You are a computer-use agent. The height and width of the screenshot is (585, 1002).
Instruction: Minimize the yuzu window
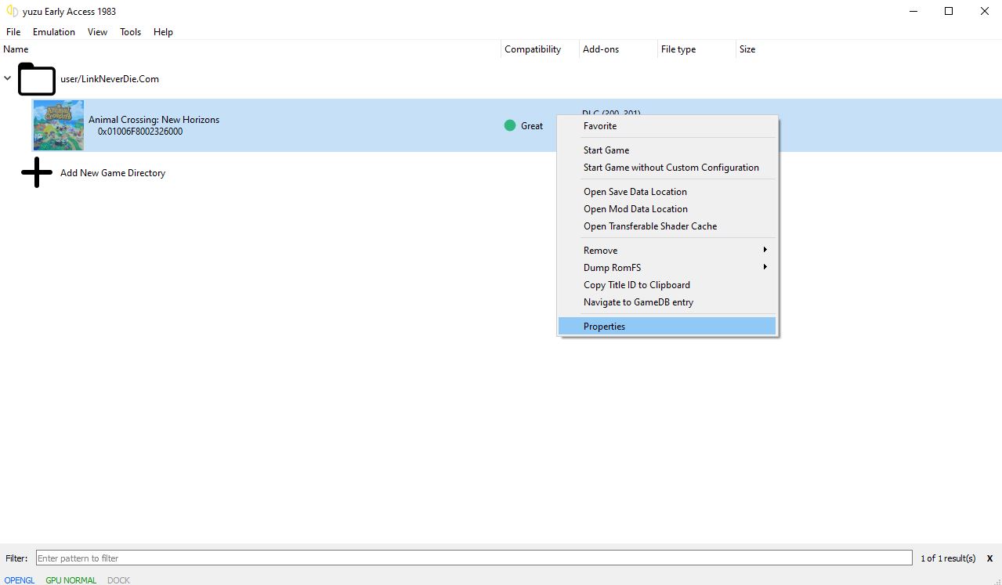coord(913,11)
